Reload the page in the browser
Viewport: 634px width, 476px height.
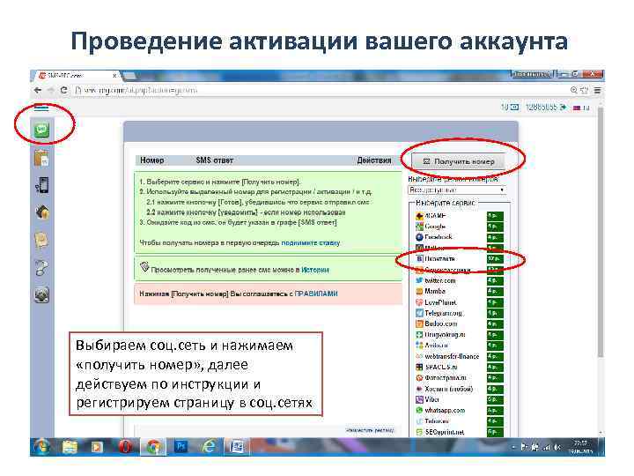63,90
